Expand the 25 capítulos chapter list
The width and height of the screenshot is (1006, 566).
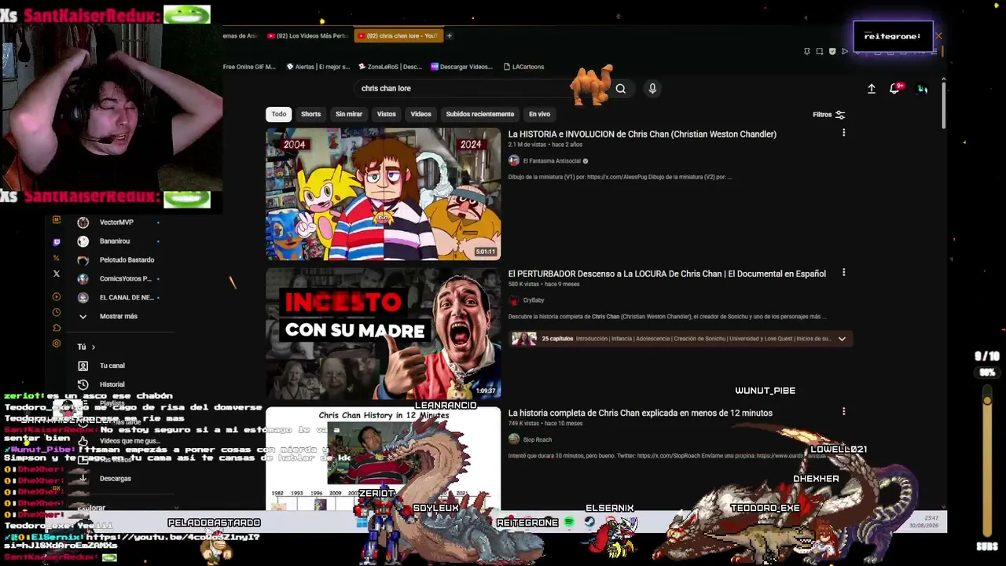pyautogui.click(x=842, y=339)
